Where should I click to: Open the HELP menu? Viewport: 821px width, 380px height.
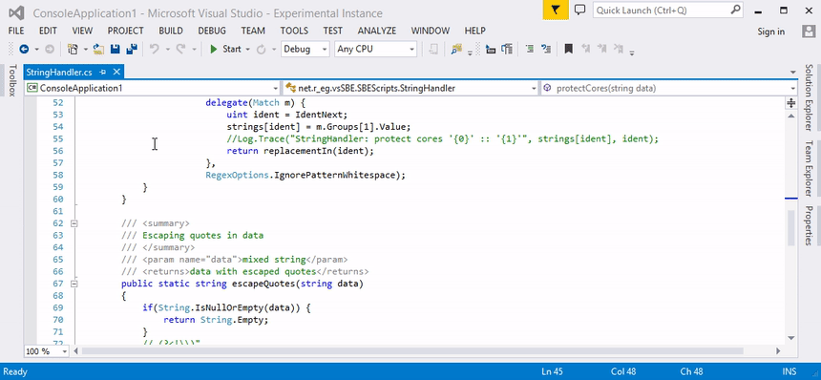point(474,31)
